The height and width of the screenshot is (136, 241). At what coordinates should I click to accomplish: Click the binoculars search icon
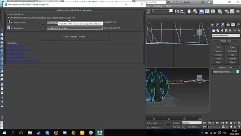tap(169, 2)
